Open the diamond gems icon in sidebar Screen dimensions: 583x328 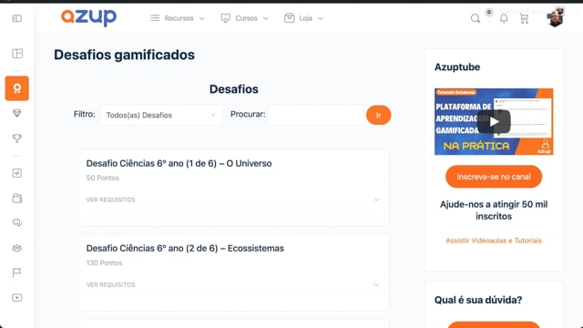pos(17,113)
